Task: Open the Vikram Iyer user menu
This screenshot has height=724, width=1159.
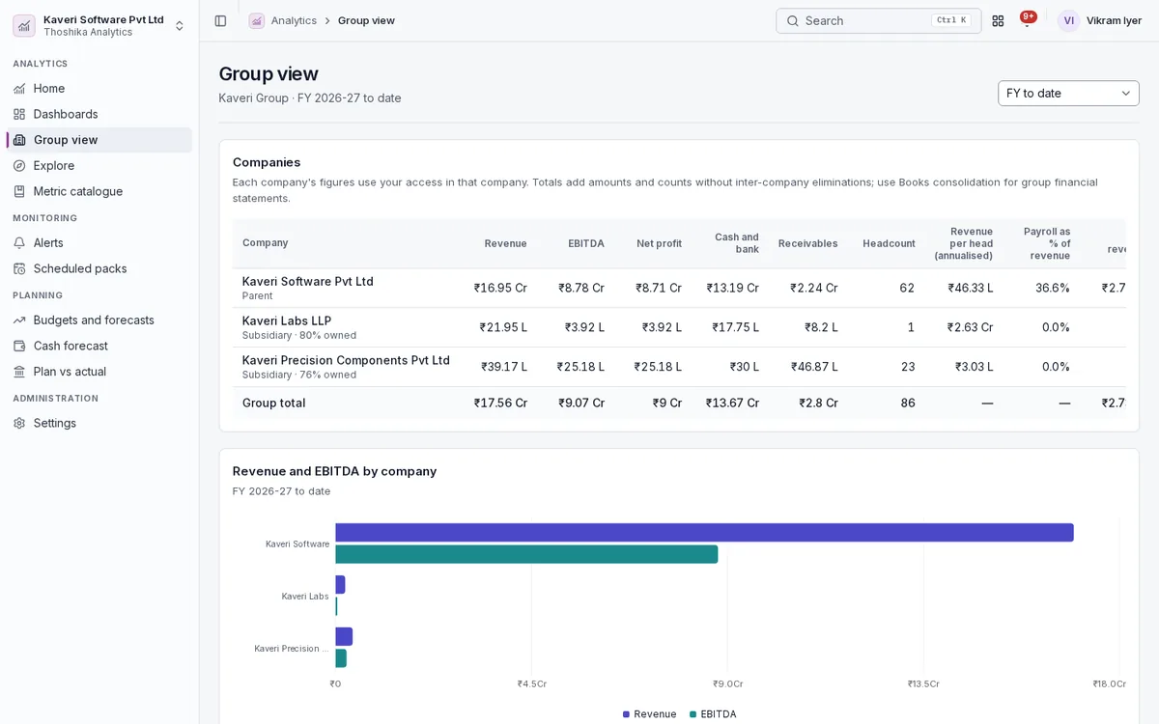Action: coord(1100,20)
